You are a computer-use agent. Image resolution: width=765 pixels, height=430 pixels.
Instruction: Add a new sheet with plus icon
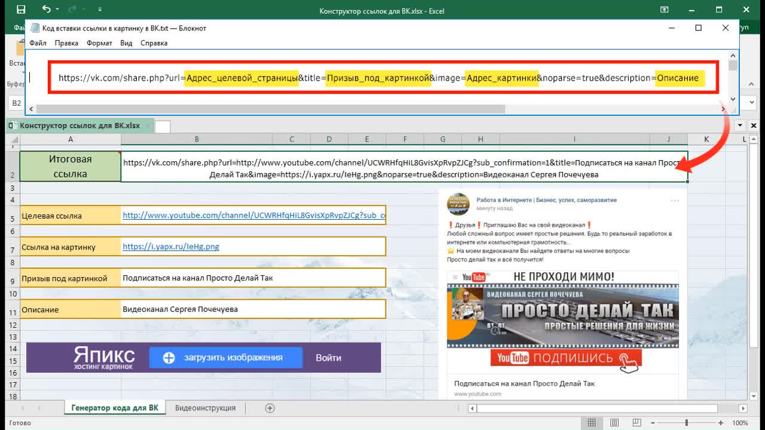pyautogui.click(x=270, y=408)
